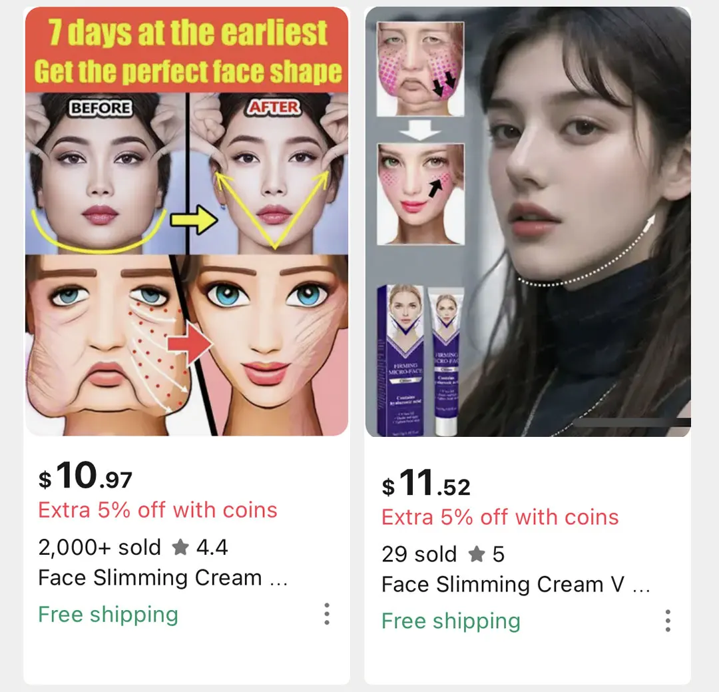Click 'Extra 5% off with coins' under $11.52
This screenshot has width=719, height=692.
500,517
